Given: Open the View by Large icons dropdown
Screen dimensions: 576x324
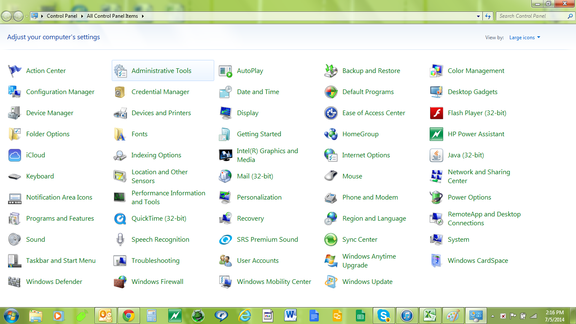Looking at the screenshot, I should coord(525,38).
